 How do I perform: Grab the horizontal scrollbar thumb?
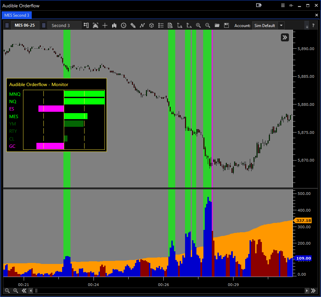36,290
